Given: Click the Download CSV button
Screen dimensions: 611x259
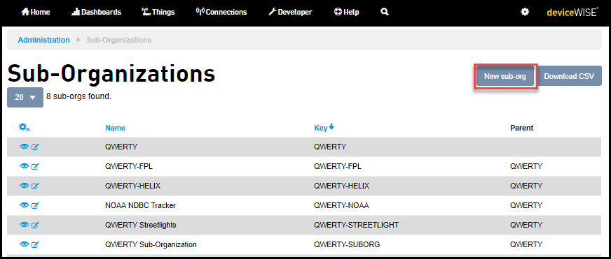Looking at the screenshot, I should coord(569,76).
